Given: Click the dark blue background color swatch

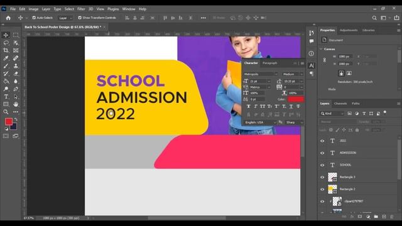Looking at the screenshot, I should click(14, 127).
